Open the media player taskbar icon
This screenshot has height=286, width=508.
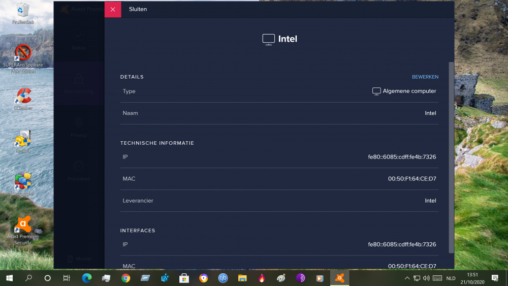(x=320, y=278)
